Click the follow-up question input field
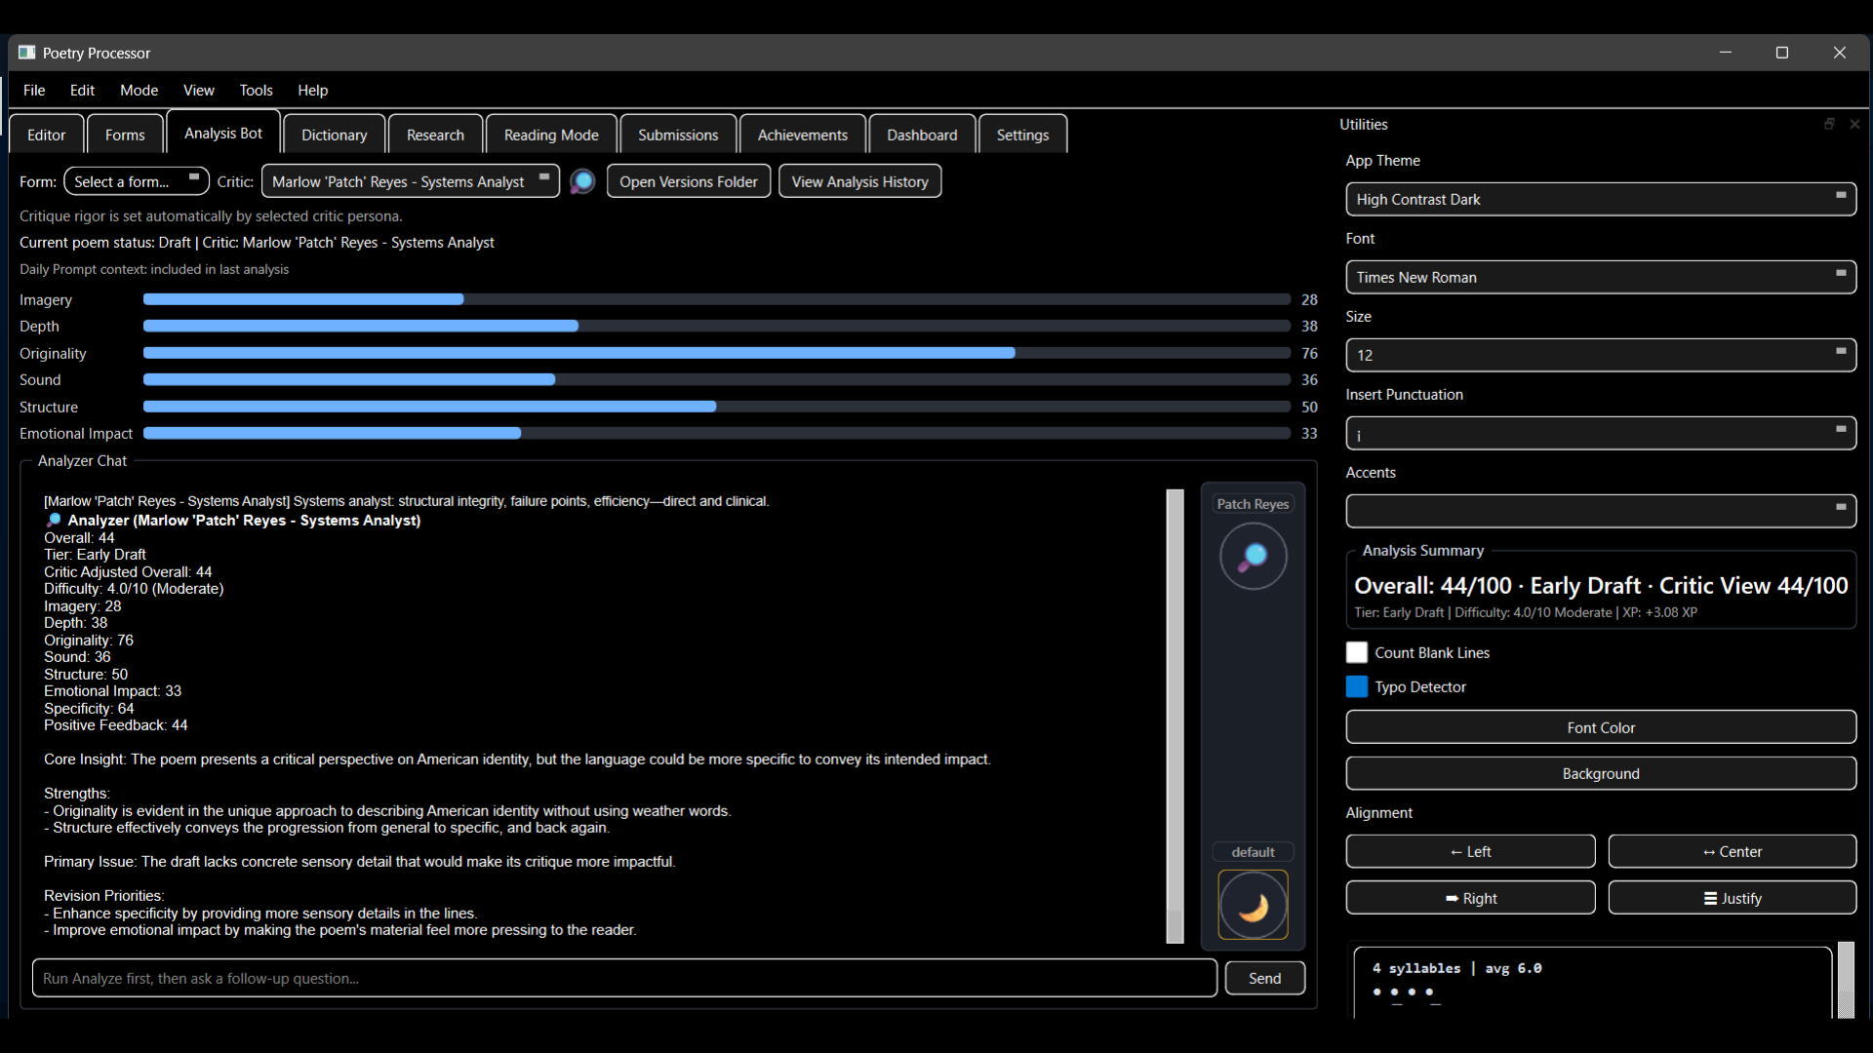 point(624,978)
